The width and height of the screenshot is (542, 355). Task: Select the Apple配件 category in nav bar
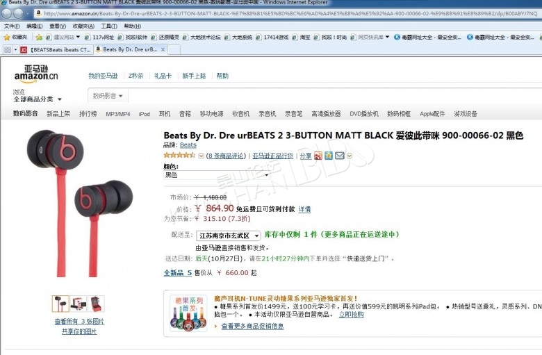[x=432, y=114]
